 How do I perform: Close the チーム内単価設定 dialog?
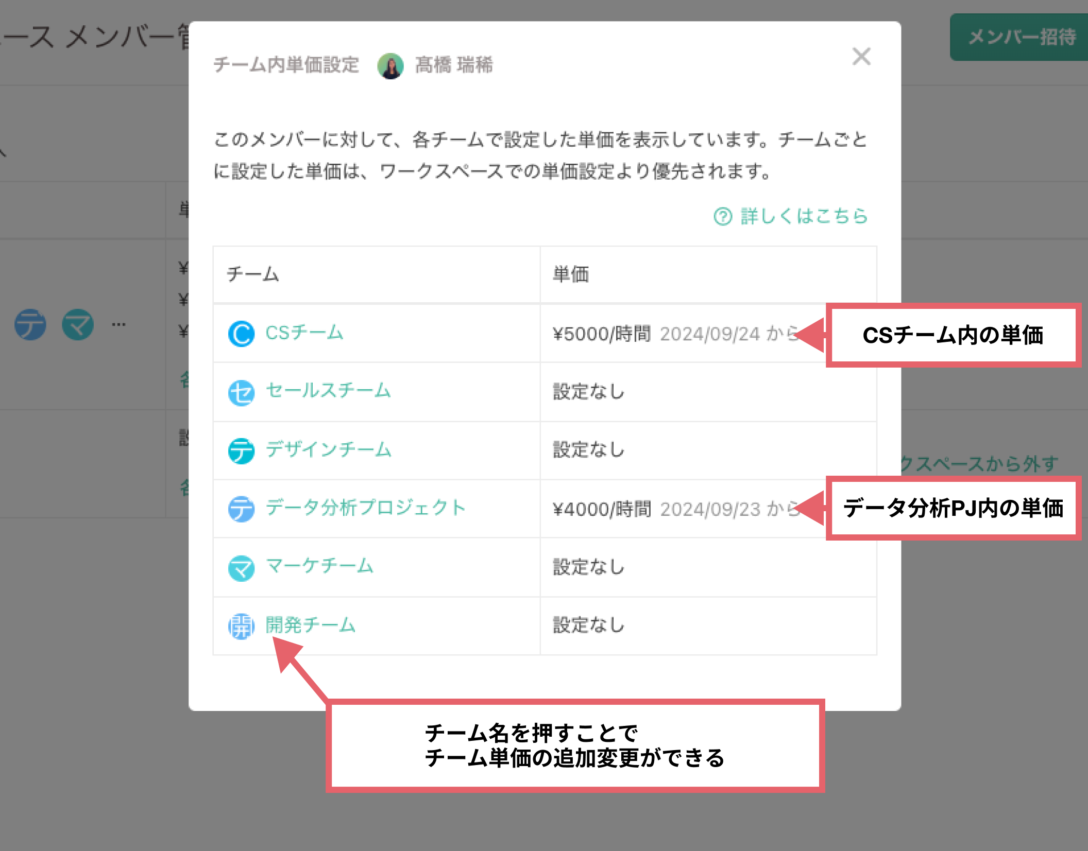(861, 57)
